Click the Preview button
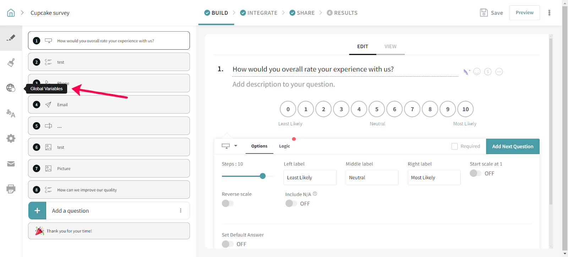The image size is (568, 257). 524,13
